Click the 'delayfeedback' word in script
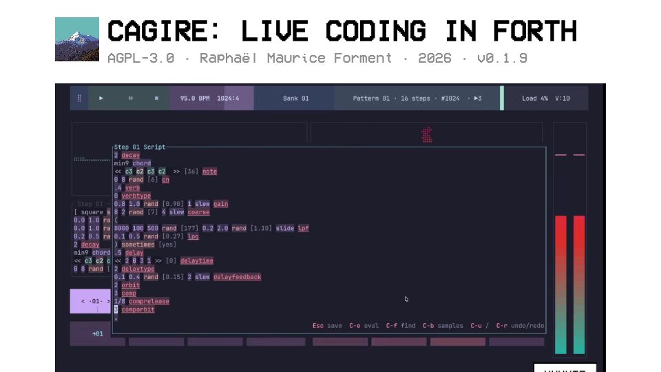This screenshot has height=372, width=661. click(237, 277)
